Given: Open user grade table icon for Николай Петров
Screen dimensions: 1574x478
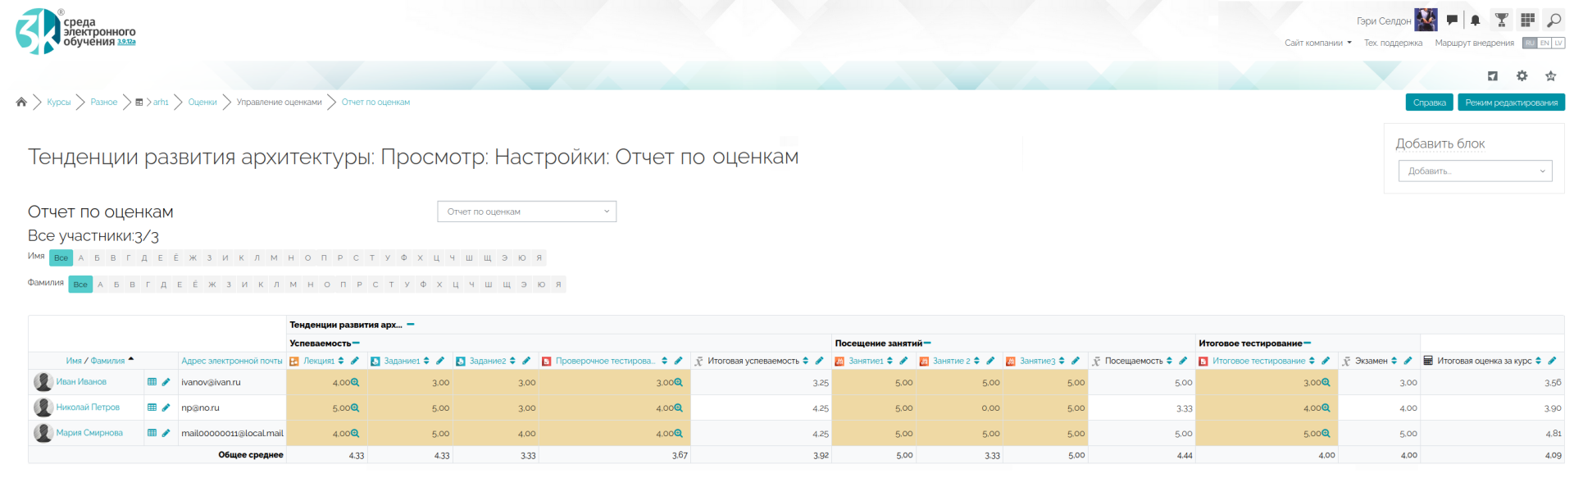Looking at the screenshot, I should pyautogui.click(x=152, y=407).
